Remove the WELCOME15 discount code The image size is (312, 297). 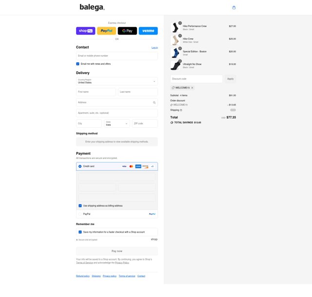pos(192,88)
